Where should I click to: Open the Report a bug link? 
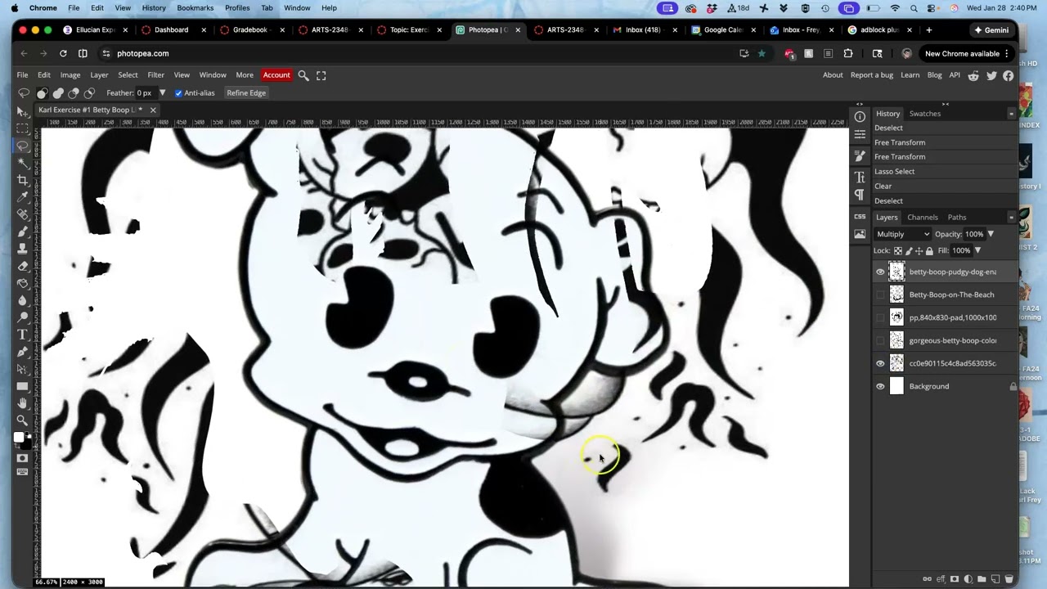(872, 75)
